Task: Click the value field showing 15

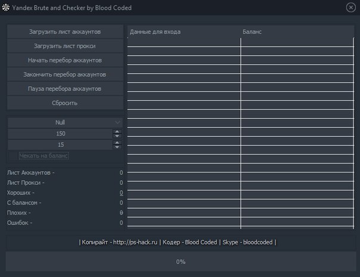Action: [x=60, y=144]
